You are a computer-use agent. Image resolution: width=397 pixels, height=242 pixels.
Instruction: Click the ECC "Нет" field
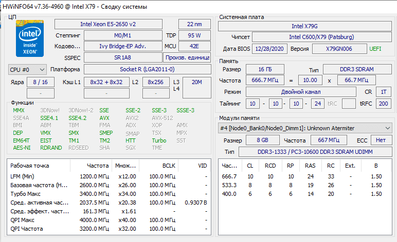pyautogui.click(x=381, y=140)
